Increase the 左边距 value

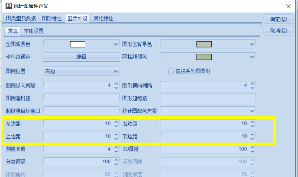point(116,122)
